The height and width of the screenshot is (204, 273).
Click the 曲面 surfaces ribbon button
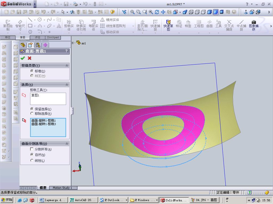pos(210,24)
